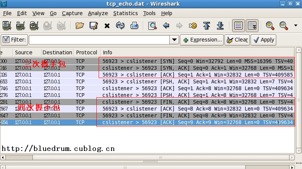Close the capture file with X icon
Screen dimensions: 302x169
pyautogui.click(x=107, y=26)
